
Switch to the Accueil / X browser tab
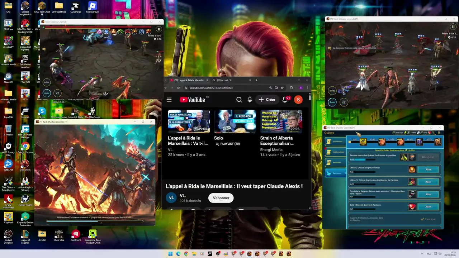pyautogui.click(x=232, y=80)
